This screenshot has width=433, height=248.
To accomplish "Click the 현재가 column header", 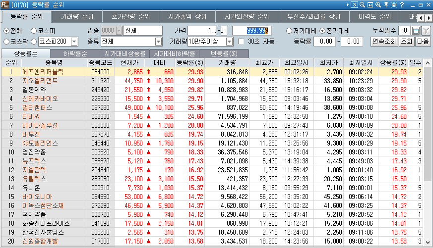I will click(129, 63).
